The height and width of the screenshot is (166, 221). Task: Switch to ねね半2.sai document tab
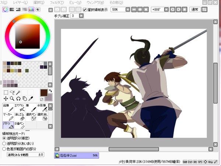tap(77, 155)
